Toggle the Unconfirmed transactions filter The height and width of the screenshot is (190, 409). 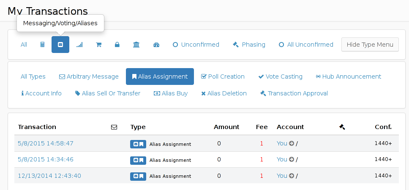point(196,45)
